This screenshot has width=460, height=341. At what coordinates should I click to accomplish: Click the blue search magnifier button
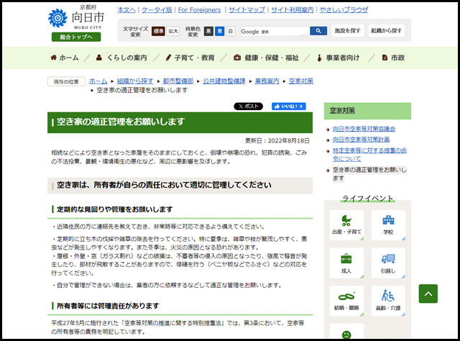point(318,31)
